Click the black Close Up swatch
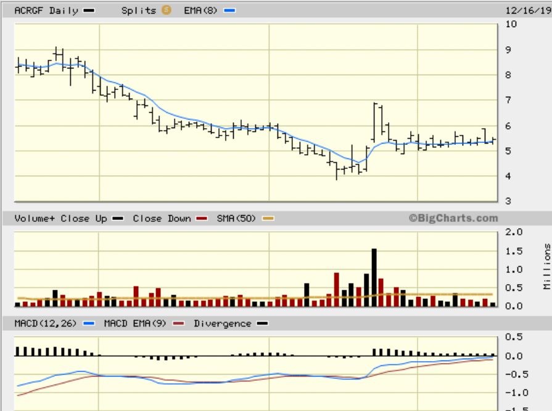Screen dimensions: 552x411 (x=118, y=219)
